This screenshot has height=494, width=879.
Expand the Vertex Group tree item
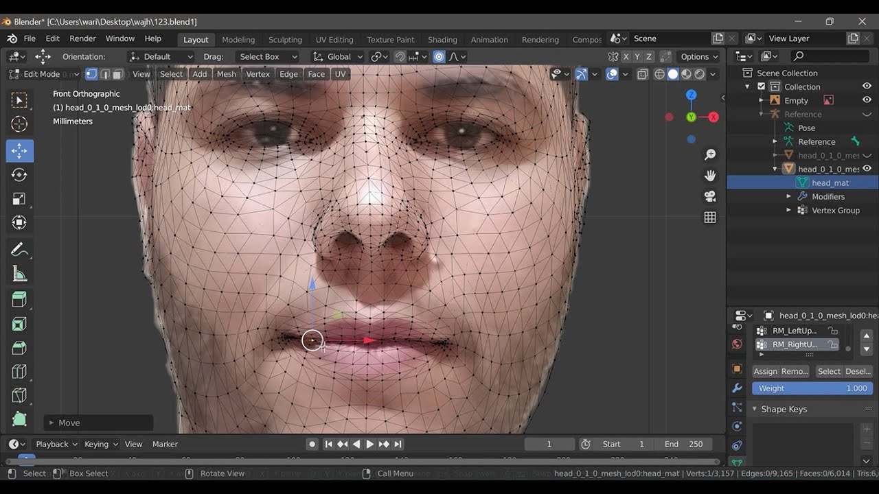pyautogui.click(x=788, y=210)
